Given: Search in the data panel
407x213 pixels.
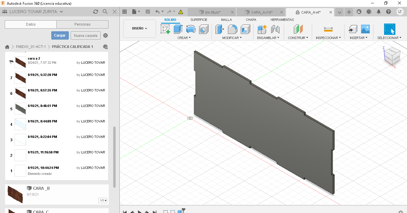Looking at the screenshot, I should click(x=105, y=12).
